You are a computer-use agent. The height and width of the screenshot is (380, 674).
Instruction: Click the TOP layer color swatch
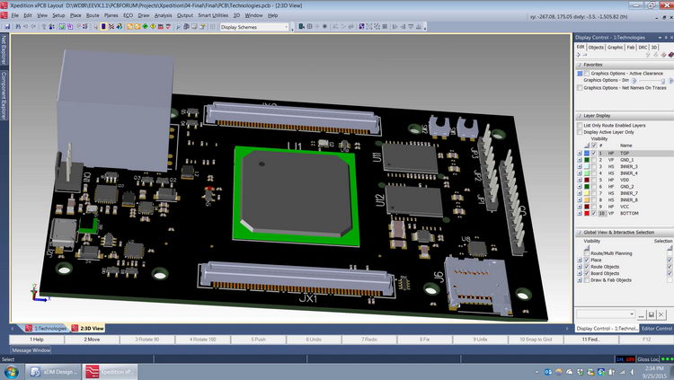[x=588, y=154]
